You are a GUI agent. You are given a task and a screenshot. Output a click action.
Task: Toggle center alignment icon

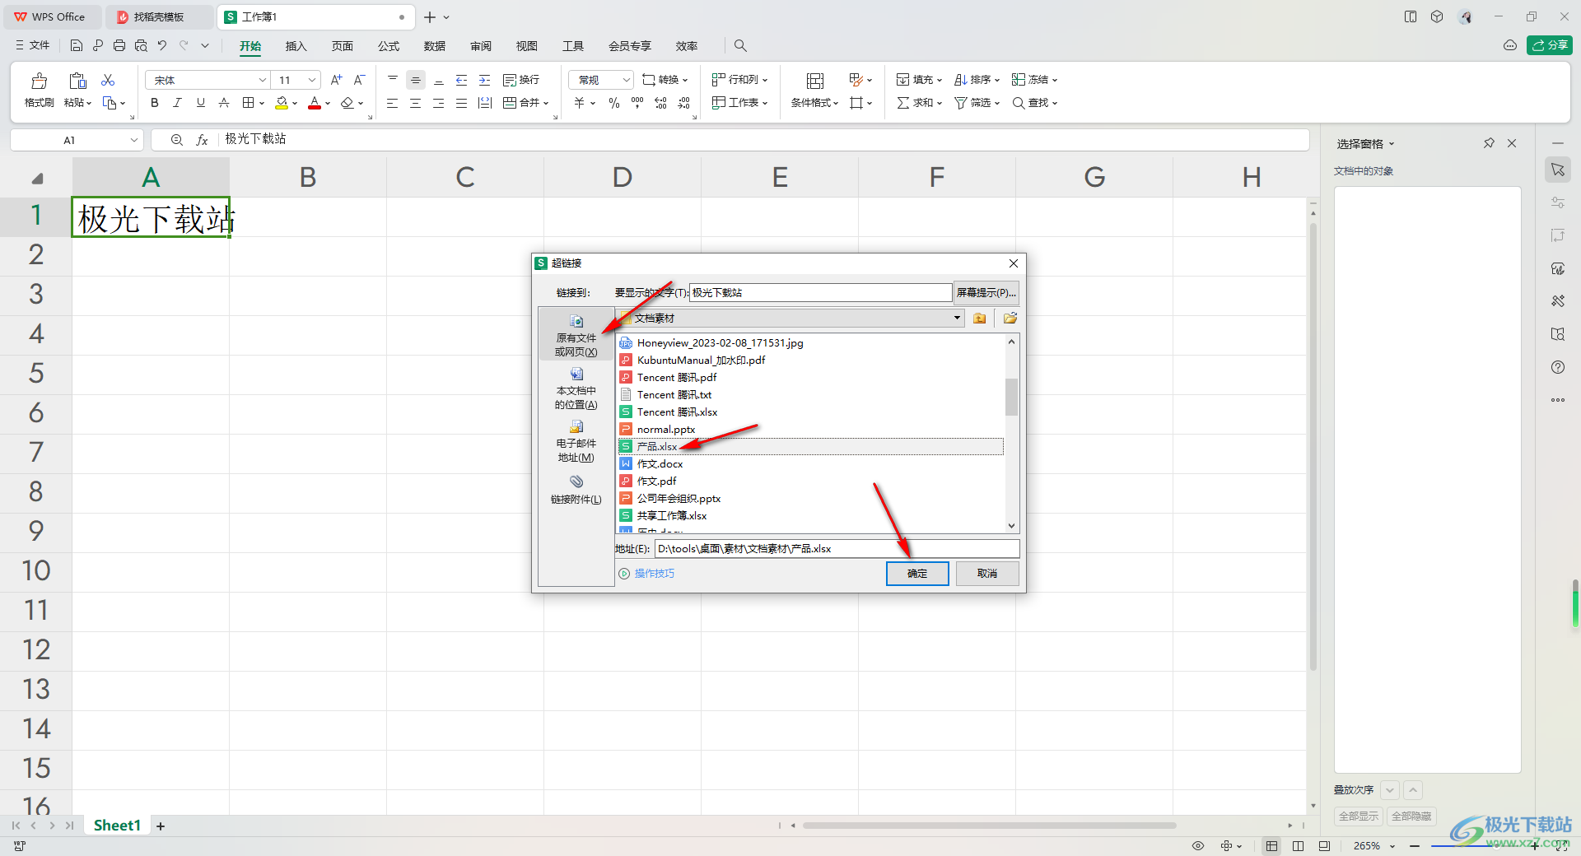click(416, 103)
